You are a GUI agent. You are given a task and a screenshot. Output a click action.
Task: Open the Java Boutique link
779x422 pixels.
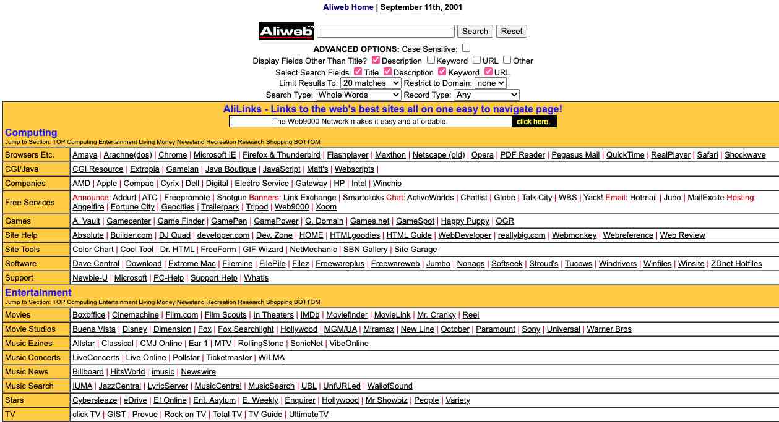tap(231, 169)
